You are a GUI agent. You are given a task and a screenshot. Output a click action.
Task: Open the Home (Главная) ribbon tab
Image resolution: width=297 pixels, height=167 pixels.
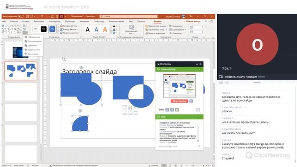click(x=14, y=21)
